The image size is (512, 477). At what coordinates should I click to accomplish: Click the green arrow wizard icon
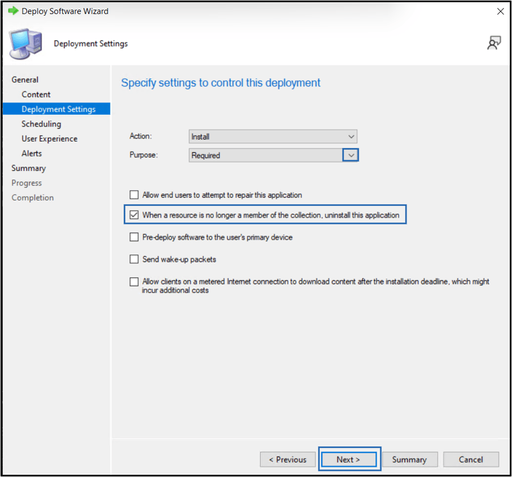pos(13,11)
